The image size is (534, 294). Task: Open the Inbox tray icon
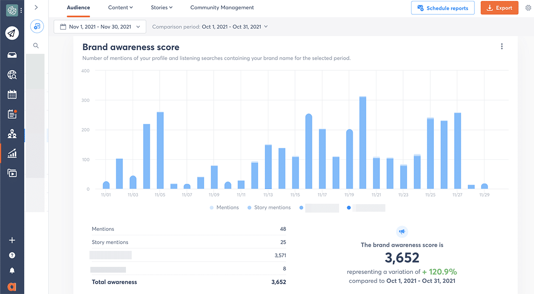(x=12, y=55)
